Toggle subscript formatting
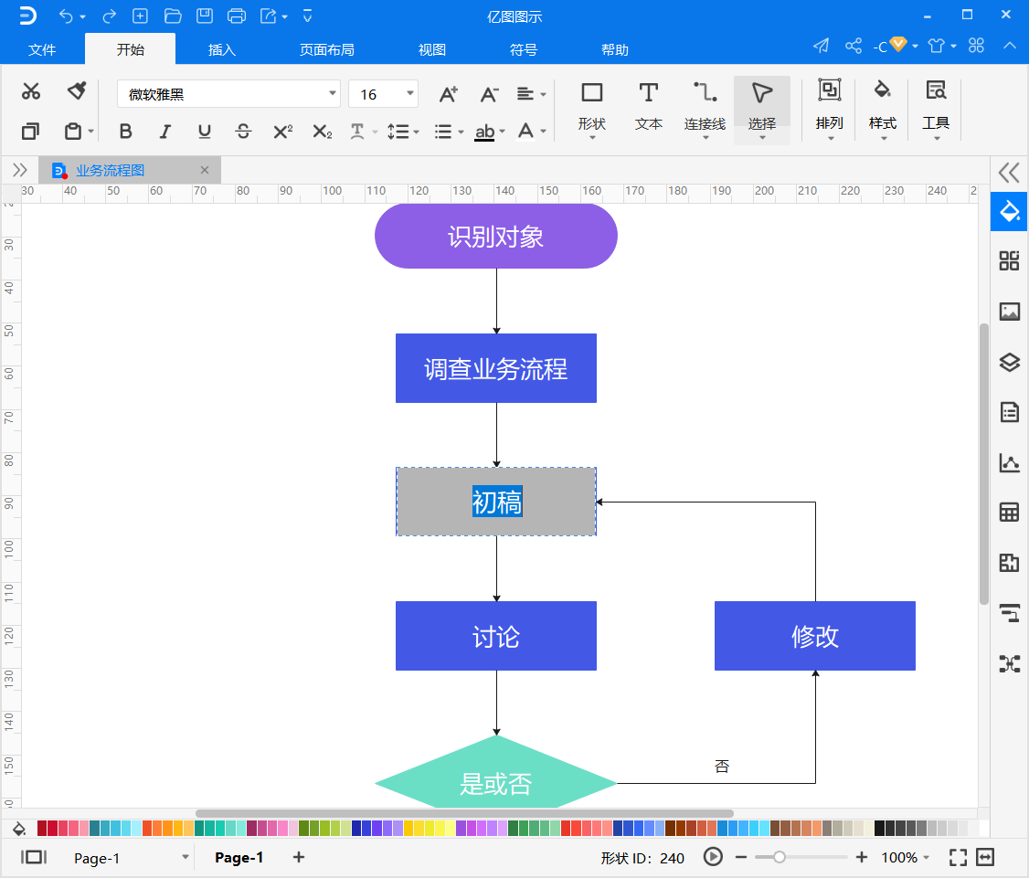 coord(323,132)
